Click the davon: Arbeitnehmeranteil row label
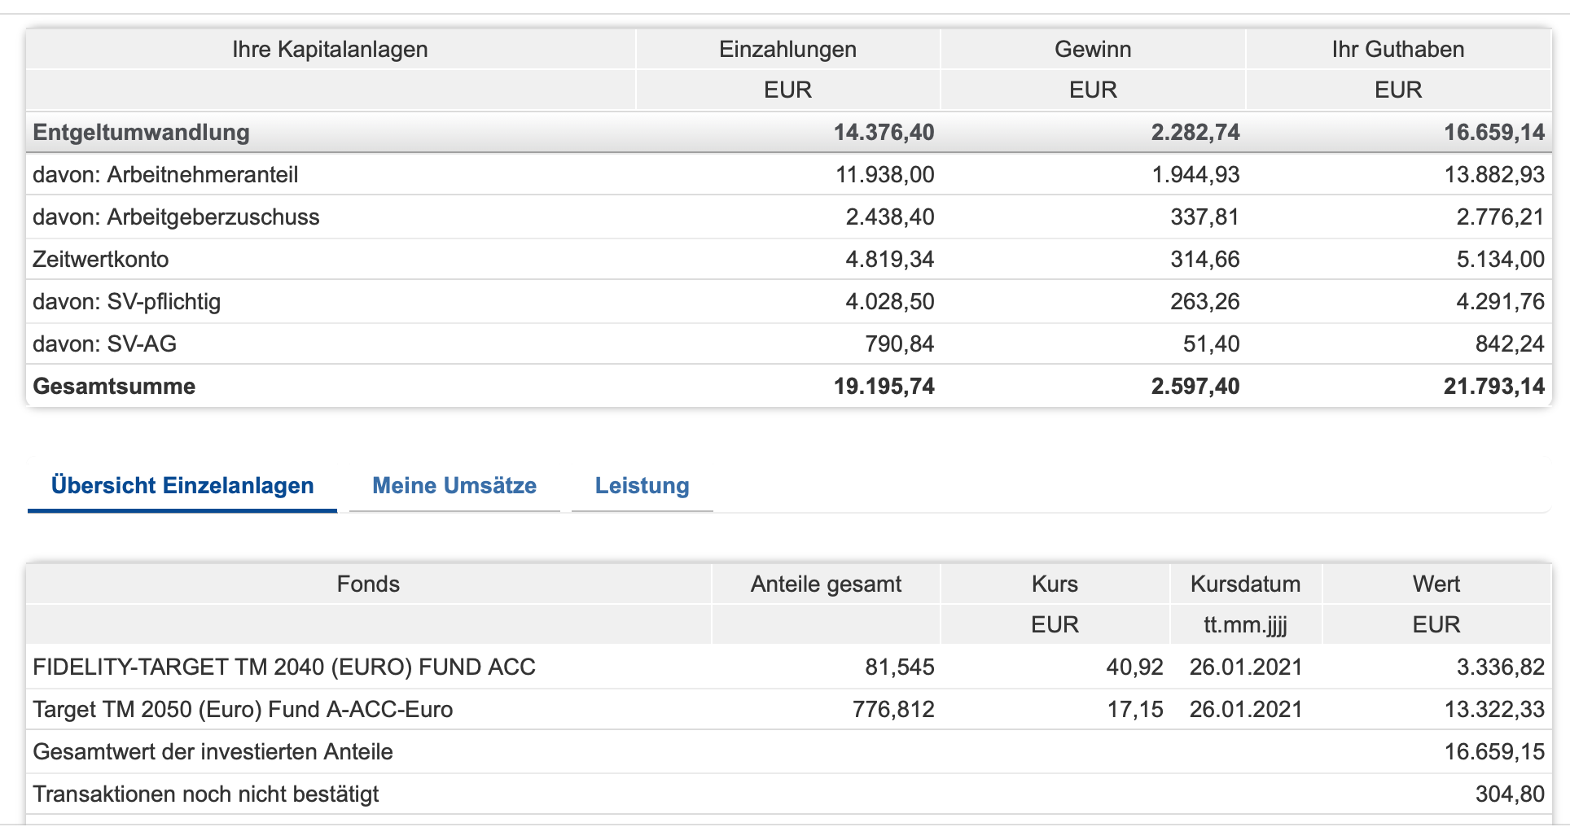This screenshot has width=1570, height=827. 165,175
